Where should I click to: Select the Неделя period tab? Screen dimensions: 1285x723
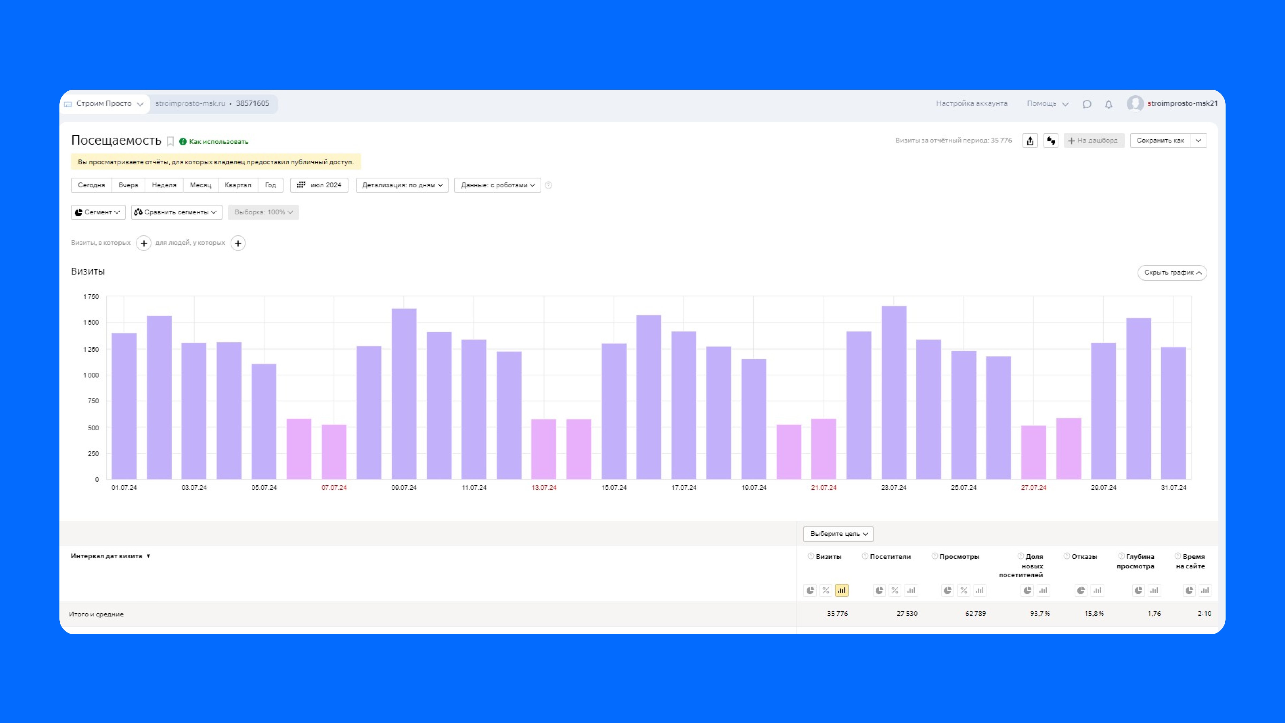click(x=164, y=185)
